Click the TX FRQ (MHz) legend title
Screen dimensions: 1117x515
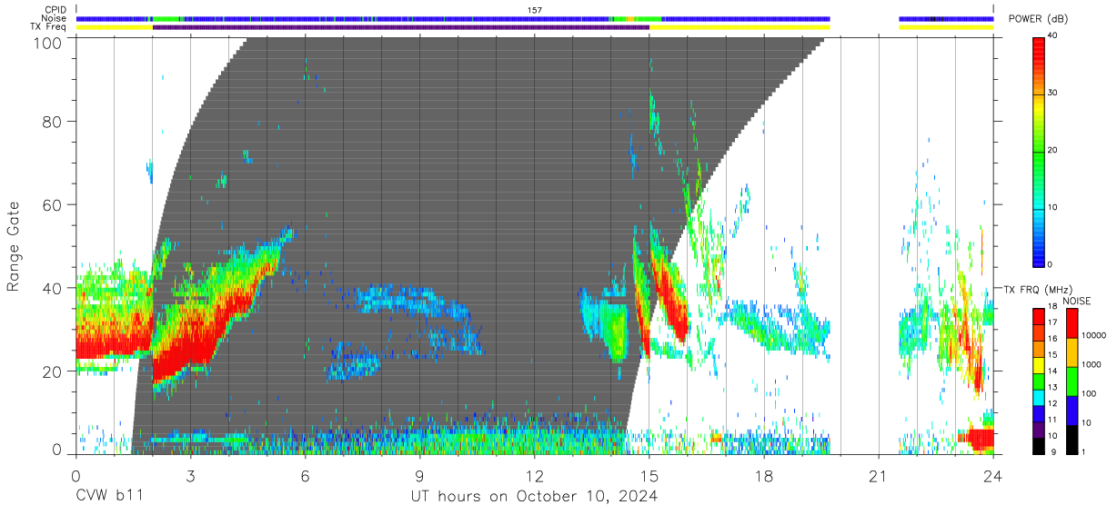pos(1036,289)
